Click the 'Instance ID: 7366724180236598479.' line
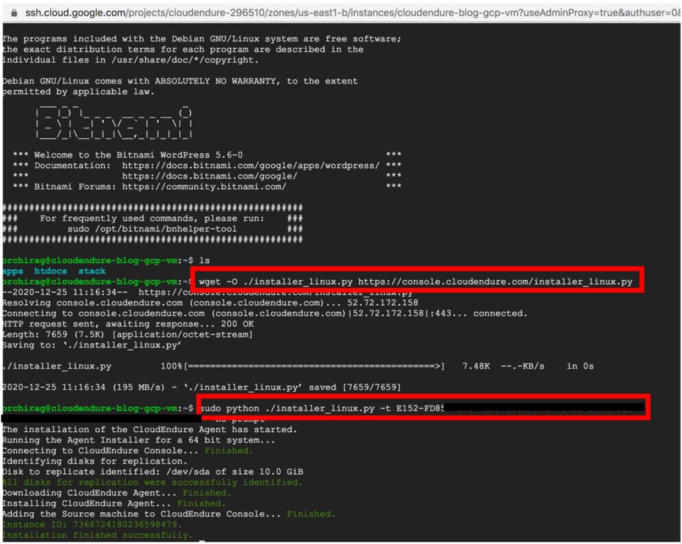Image resolution: width=682 pixels, height=544 pixels. tap(92, 524)
